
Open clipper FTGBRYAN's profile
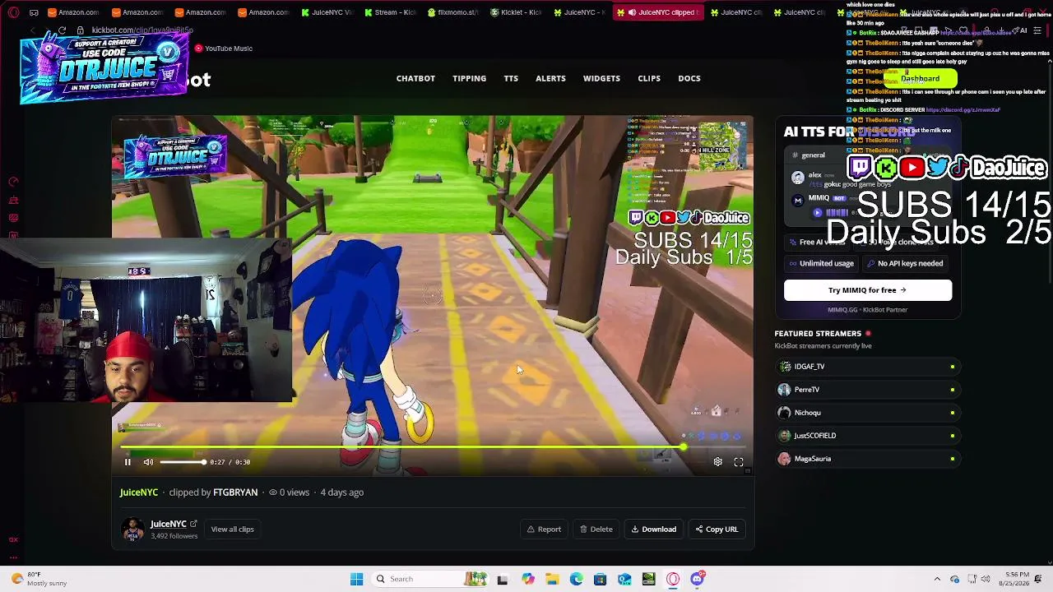click(x=235, y=492)
